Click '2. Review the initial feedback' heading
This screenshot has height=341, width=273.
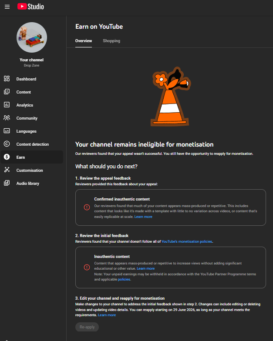(102, 236)
